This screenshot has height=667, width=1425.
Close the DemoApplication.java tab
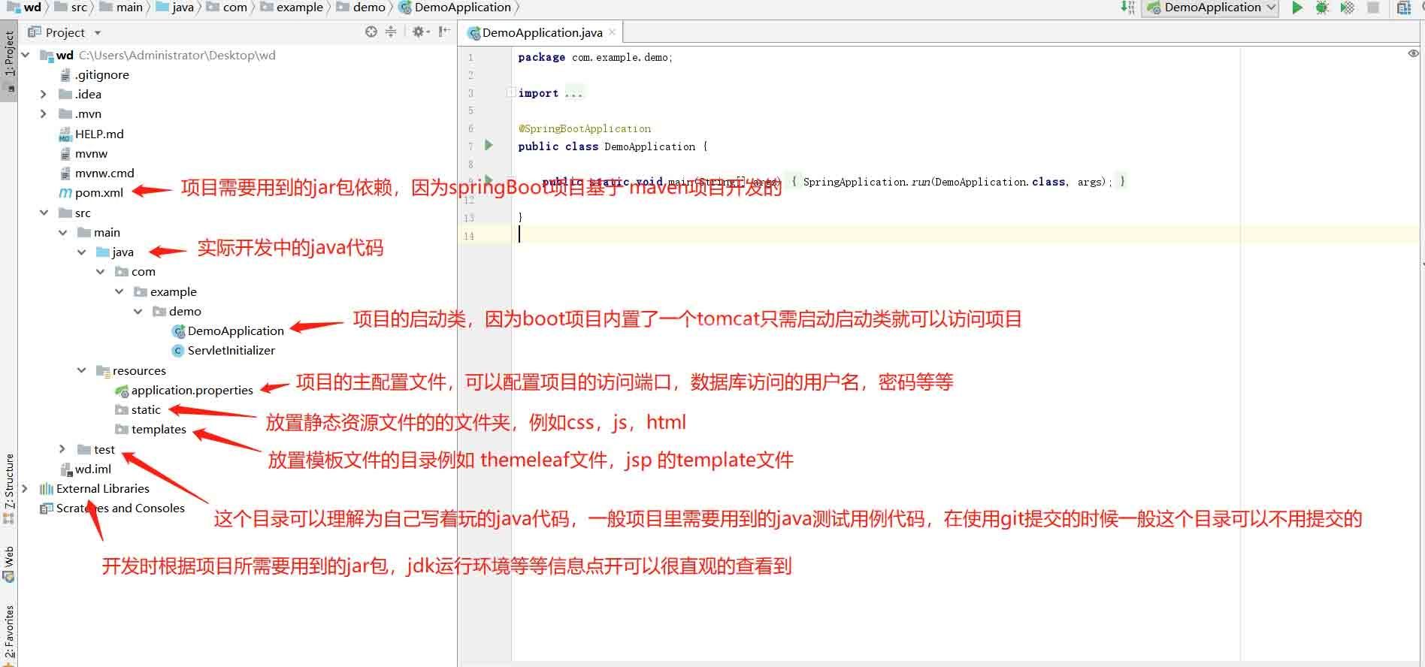(613, 32)
